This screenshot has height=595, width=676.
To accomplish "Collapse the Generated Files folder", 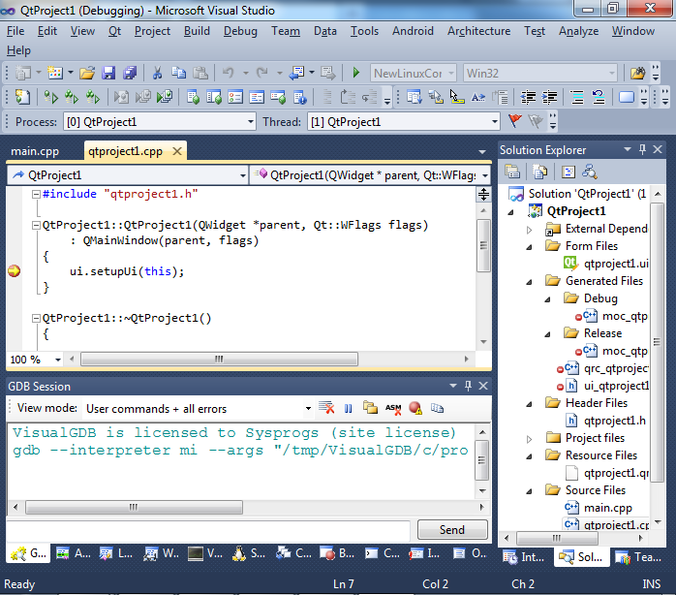I will (529, 282).
